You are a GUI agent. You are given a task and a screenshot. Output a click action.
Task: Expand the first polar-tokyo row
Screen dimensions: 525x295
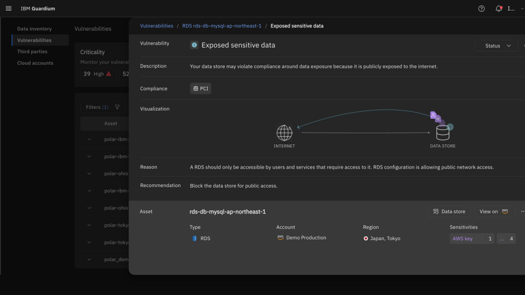(89, 225)
